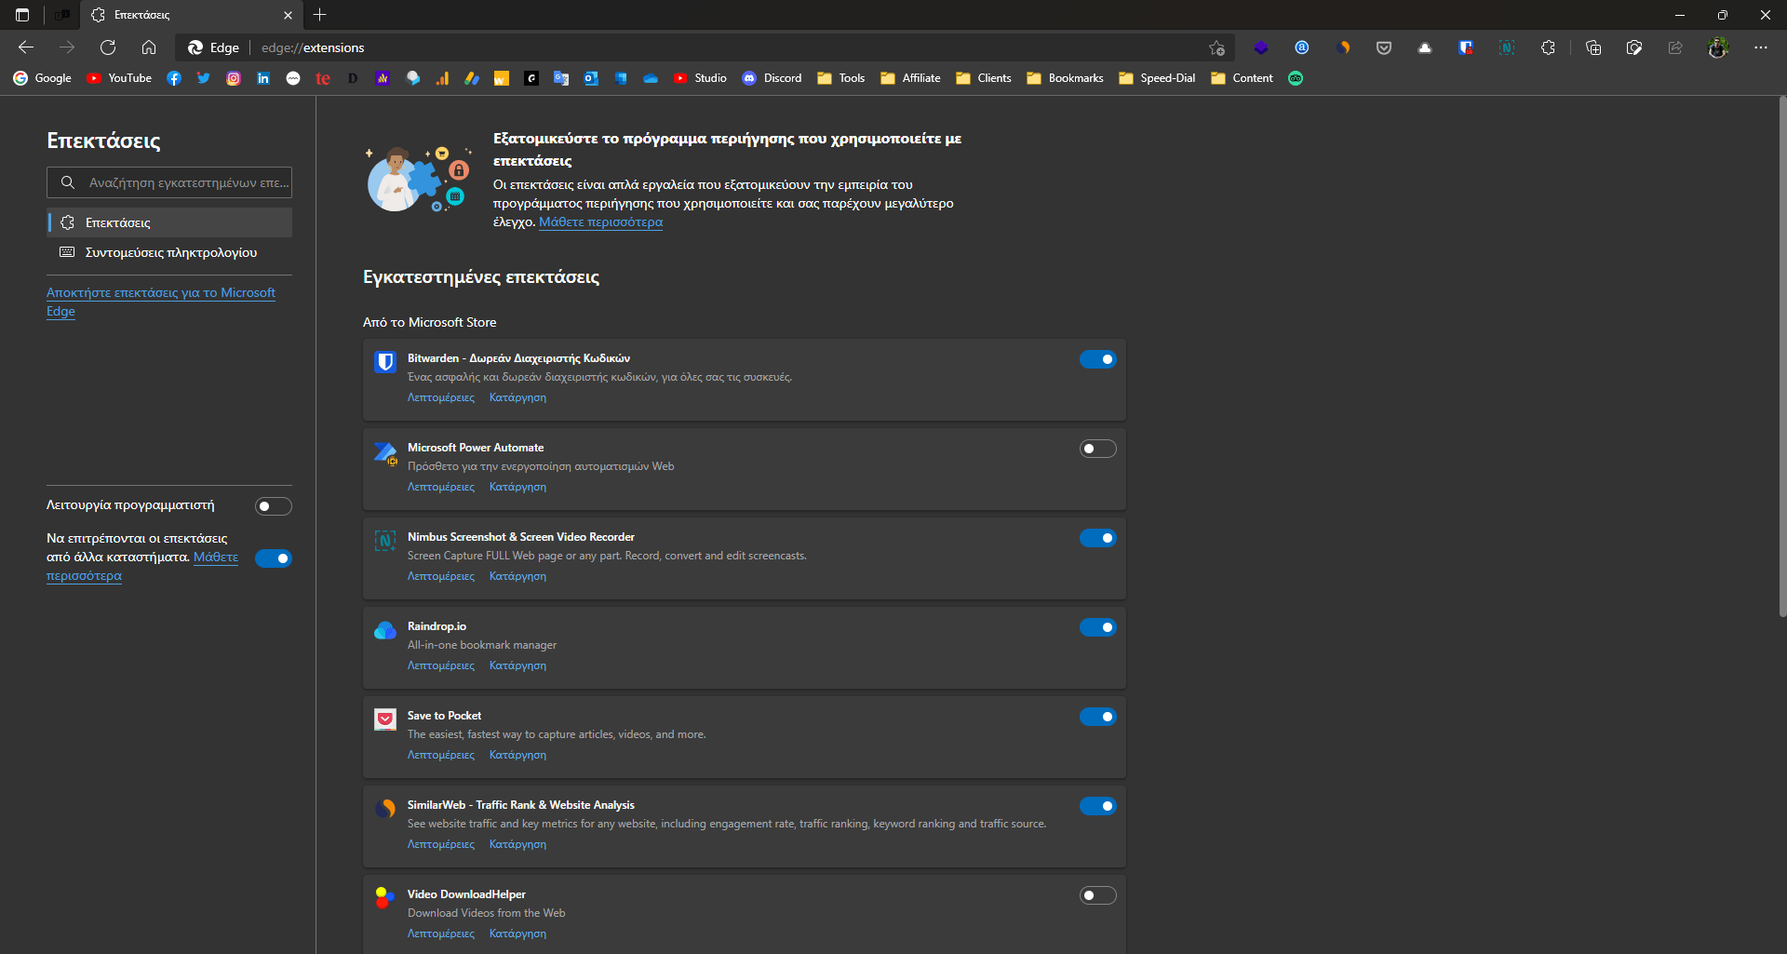Click the Collections toolbar icon
This screenshot has height=954, width=1787.
click(x=1593, y=47)
